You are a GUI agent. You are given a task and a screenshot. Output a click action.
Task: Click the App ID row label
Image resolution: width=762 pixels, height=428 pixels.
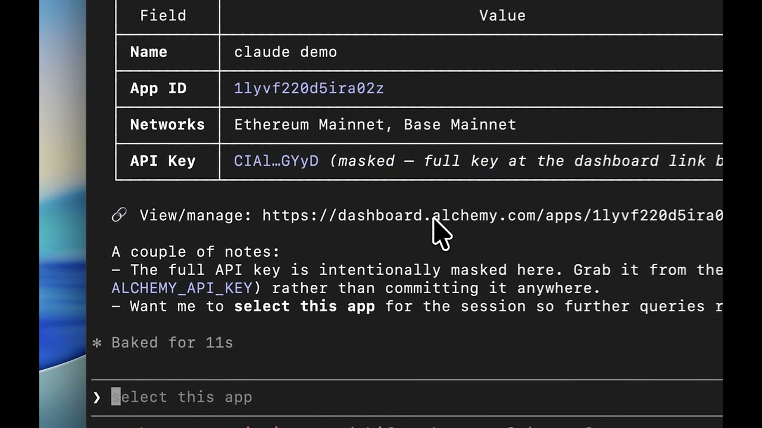coord(158,89)
